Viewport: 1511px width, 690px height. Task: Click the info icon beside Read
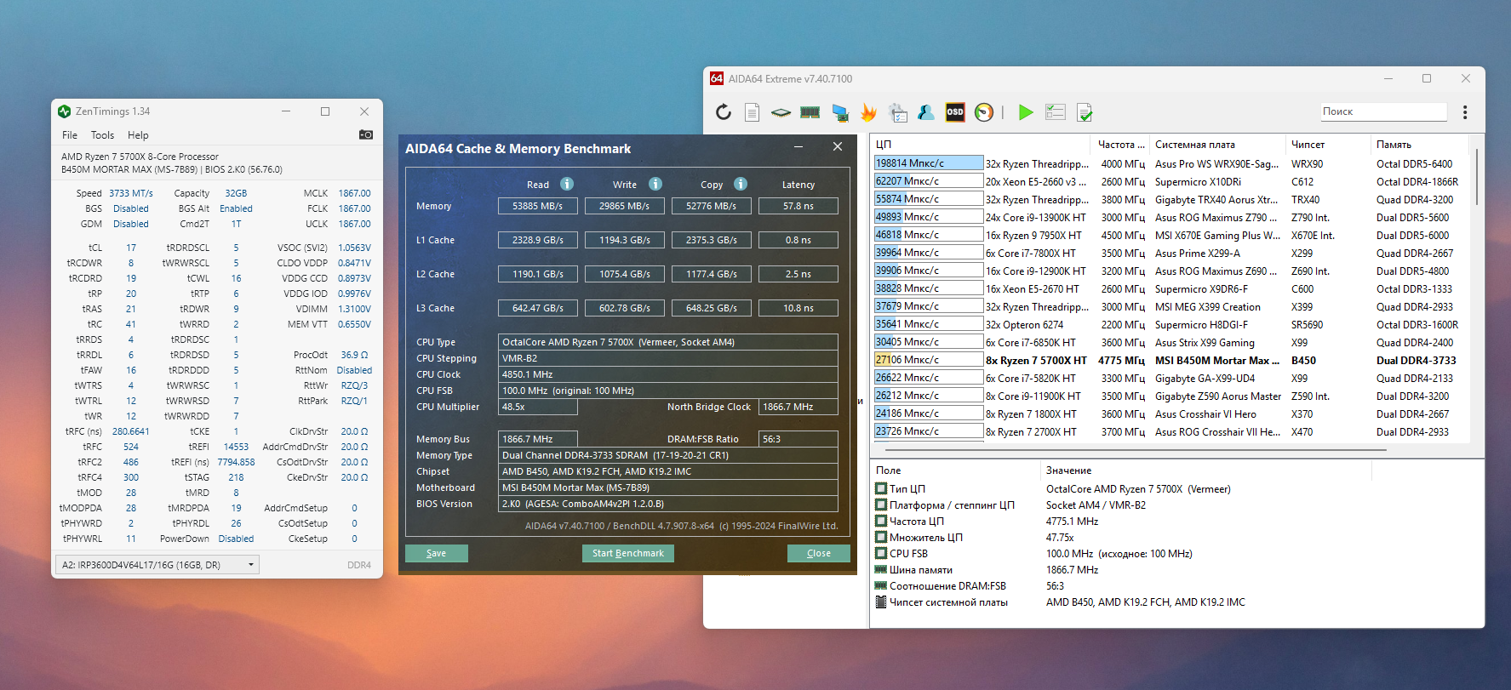click(567, 184)
